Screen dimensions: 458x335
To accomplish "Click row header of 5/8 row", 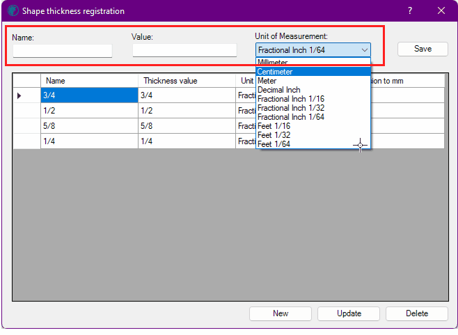I will [26, 126].
